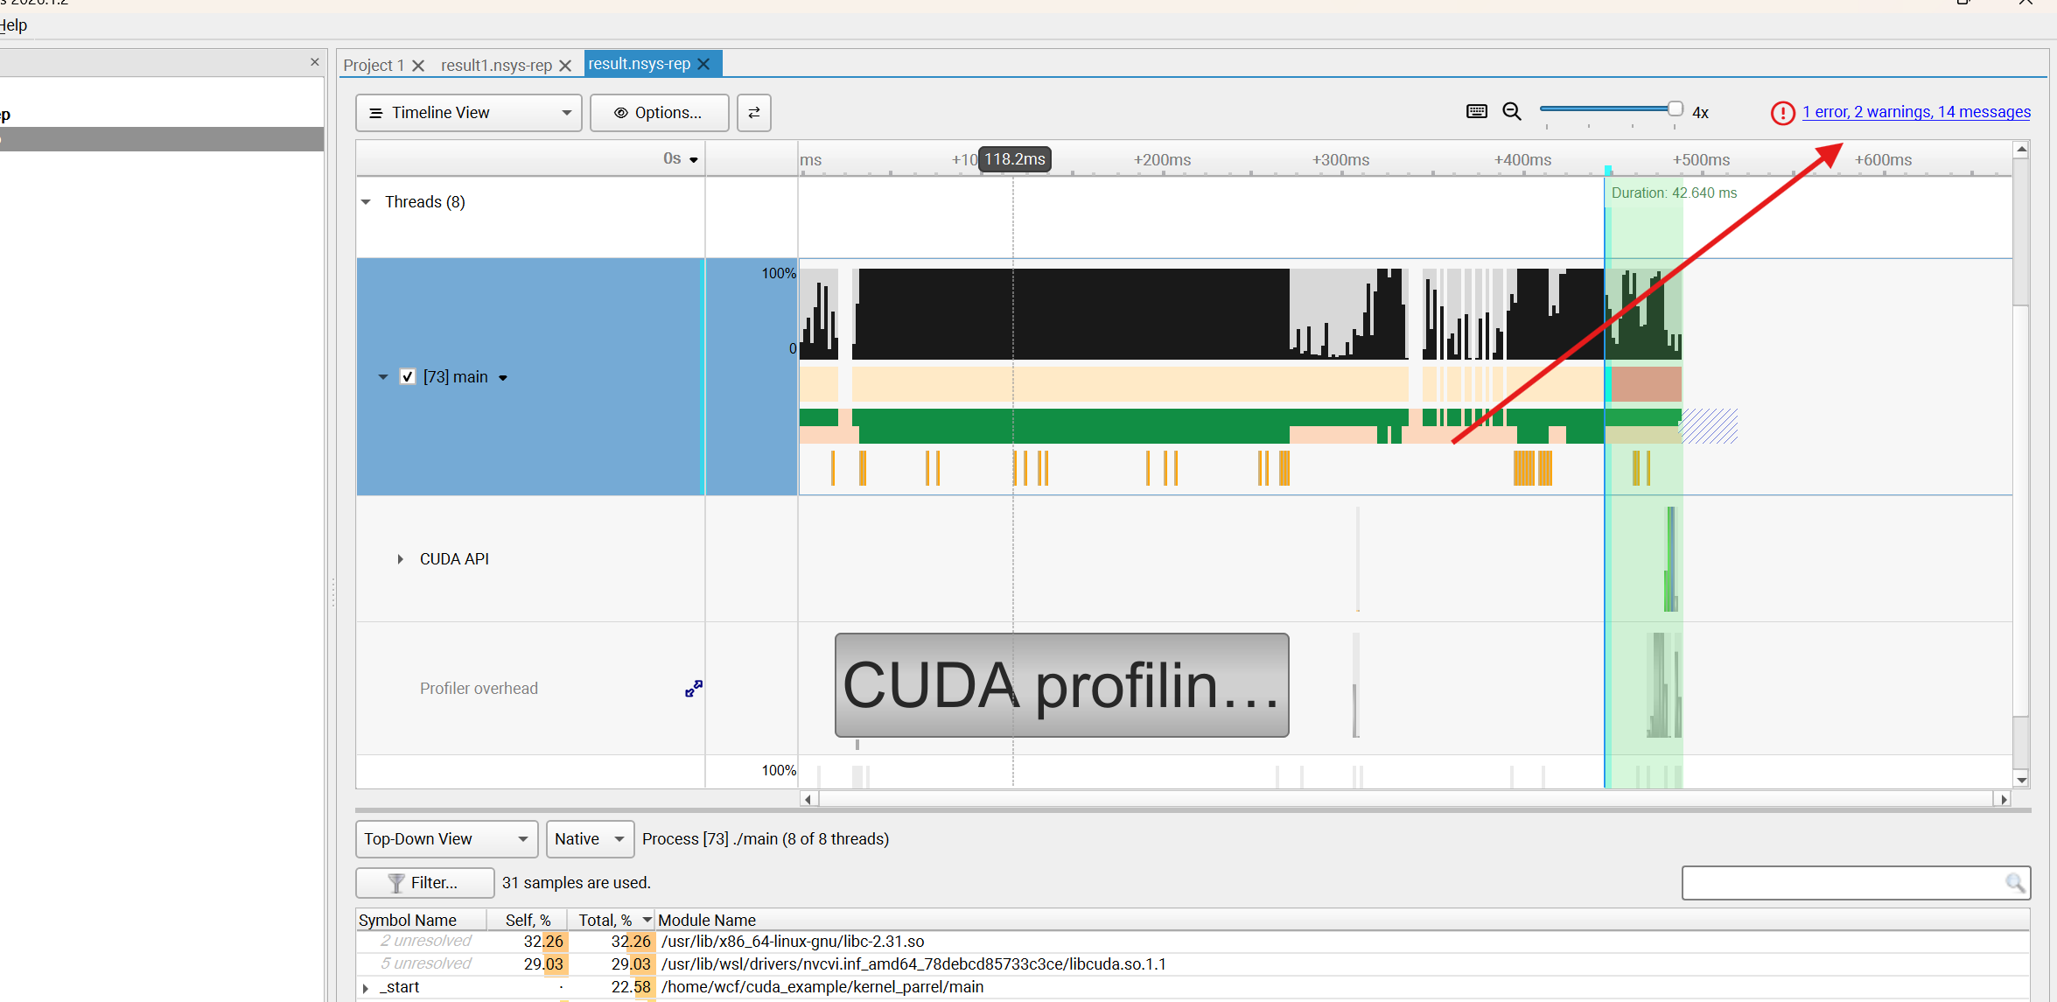The image size is (2057, 1002).
Task: Click the timeline scroll up arrow
Action: 2021,150
